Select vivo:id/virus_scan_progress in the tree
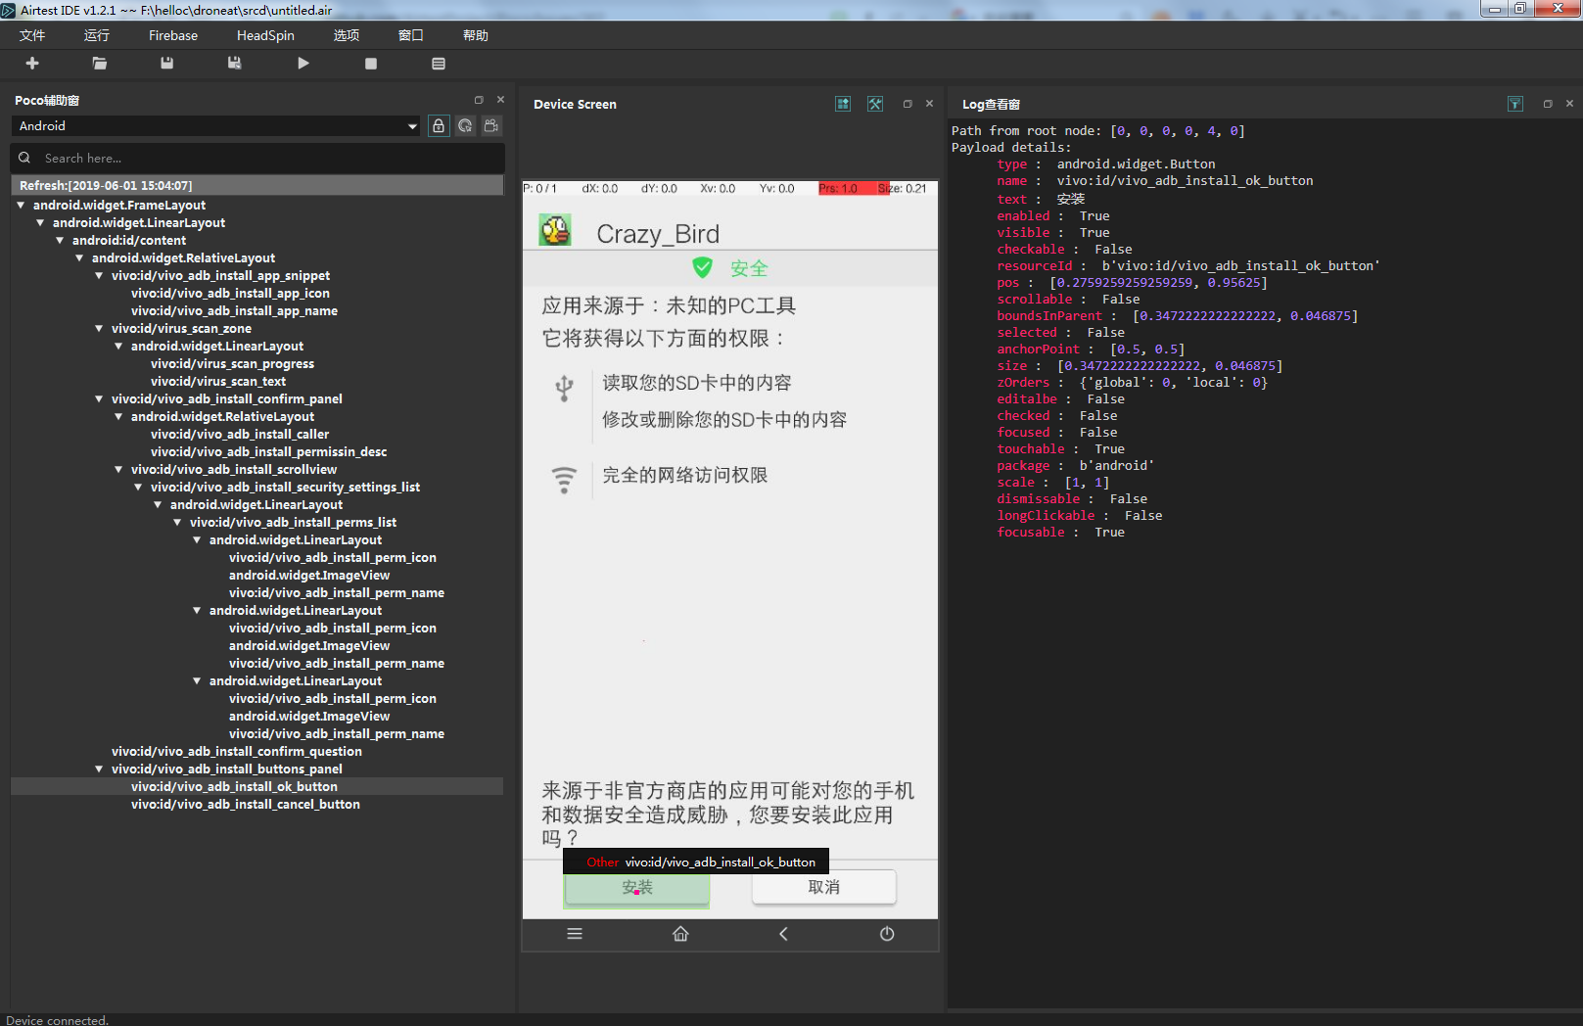This screenshot has width=1583, height=1026. pos(232,364)
